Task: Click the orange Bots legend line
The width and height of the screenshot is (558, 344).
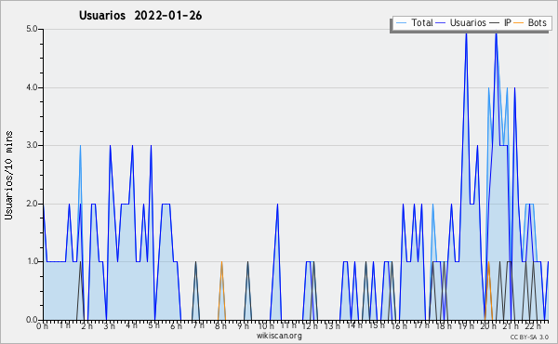Action: point(519,23)
